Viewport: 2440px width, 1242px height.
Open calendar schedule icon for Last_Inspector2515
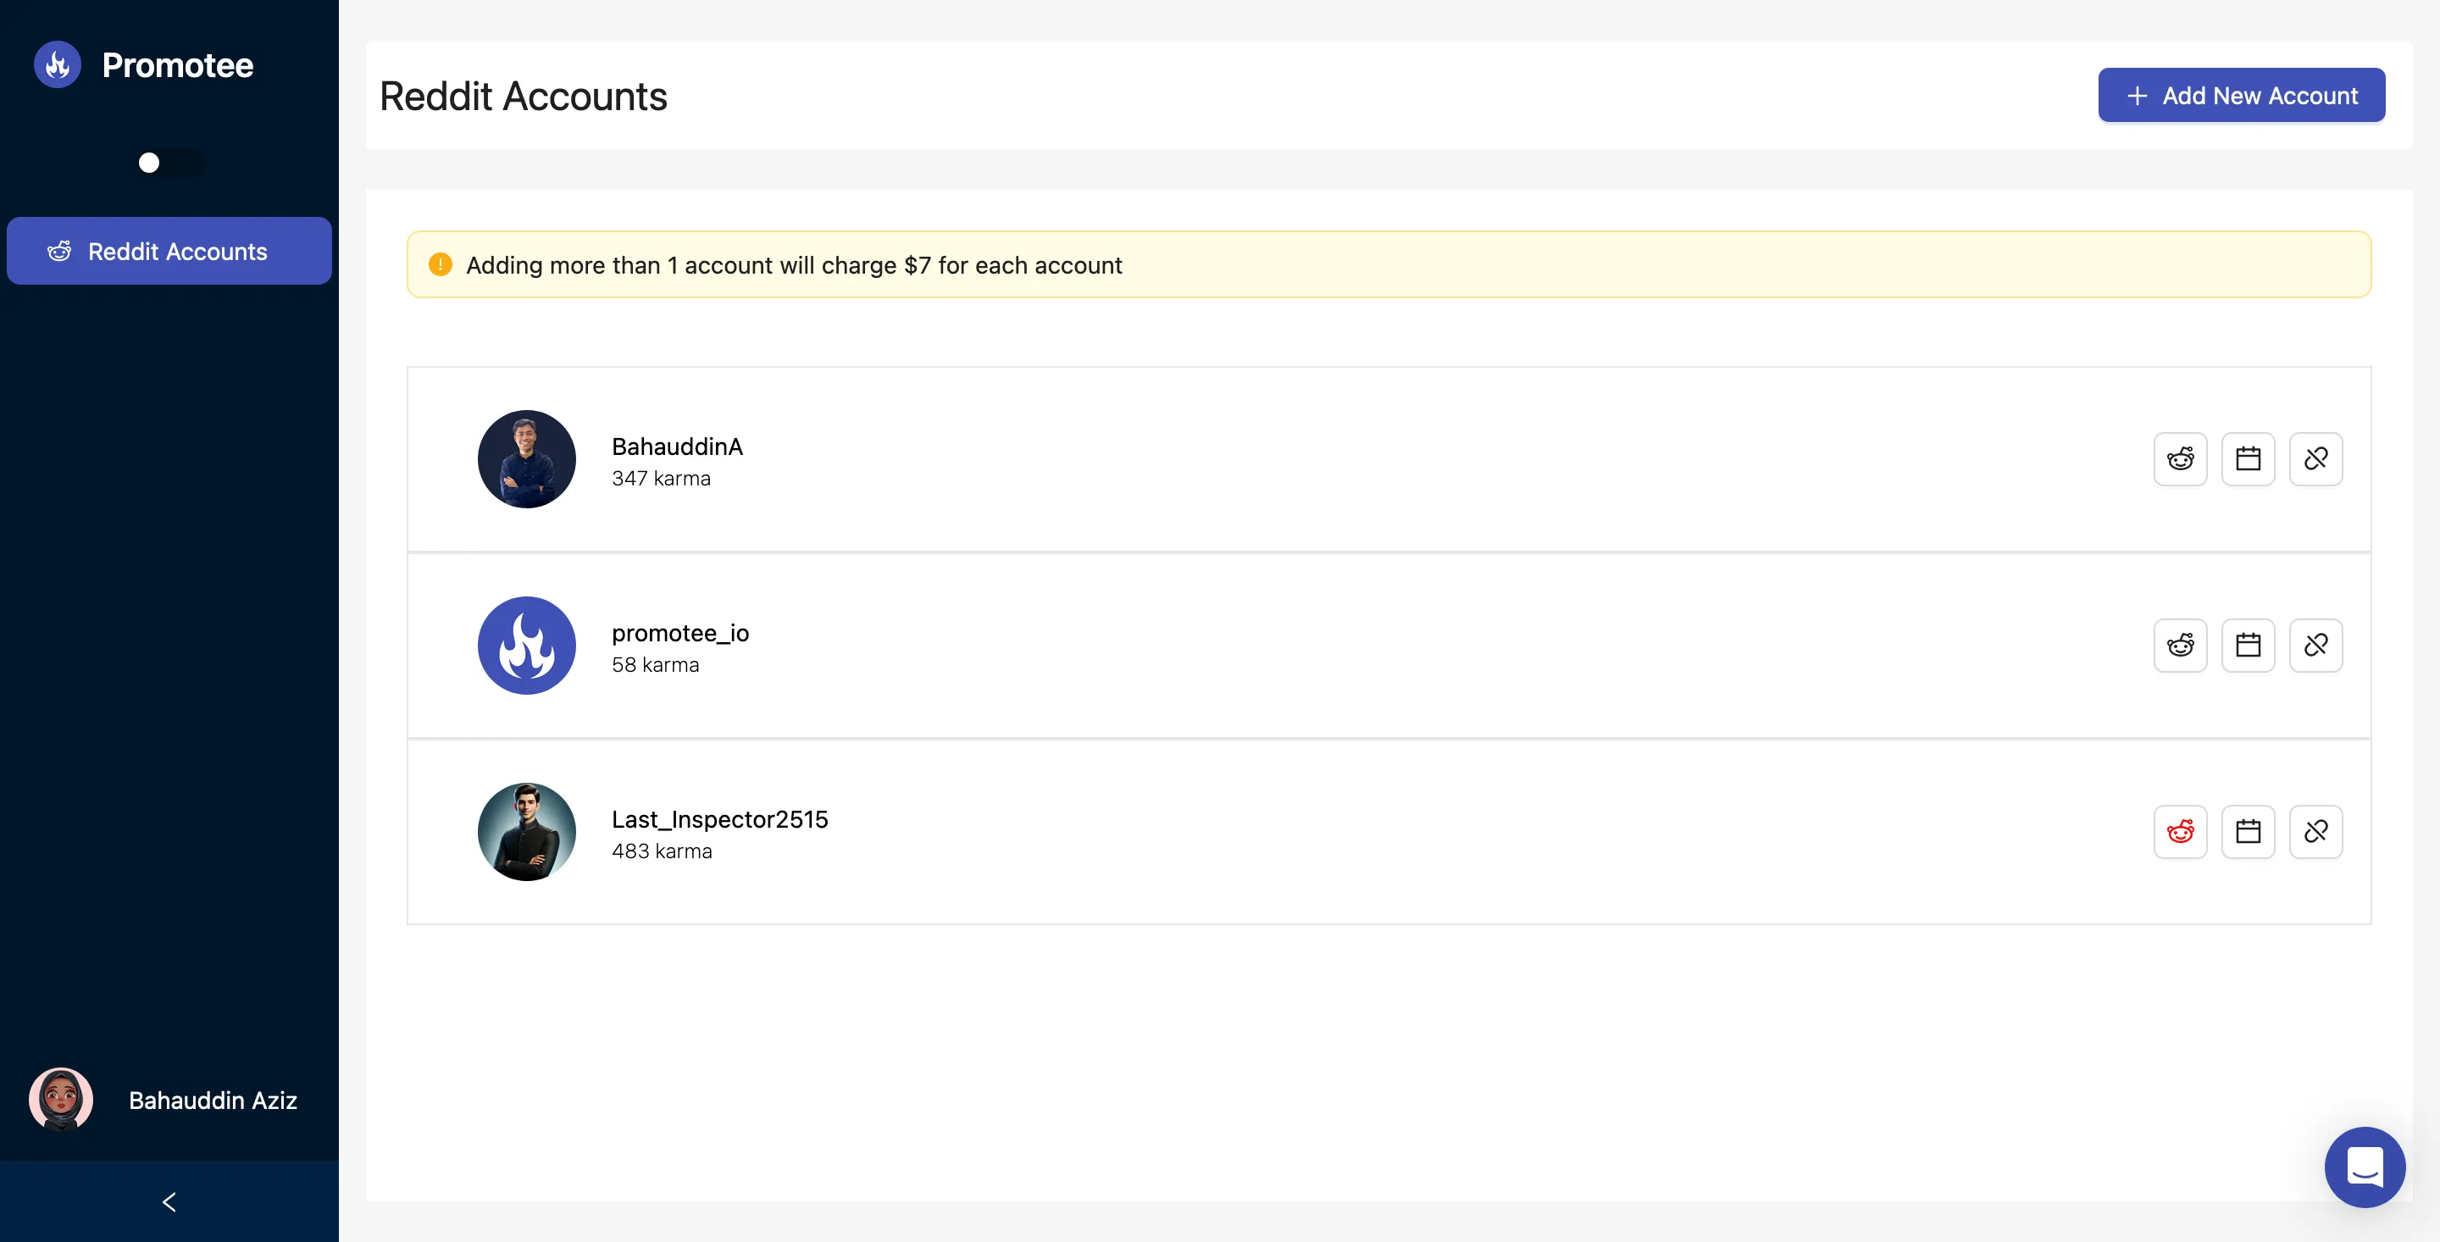tap(2248, 832)
